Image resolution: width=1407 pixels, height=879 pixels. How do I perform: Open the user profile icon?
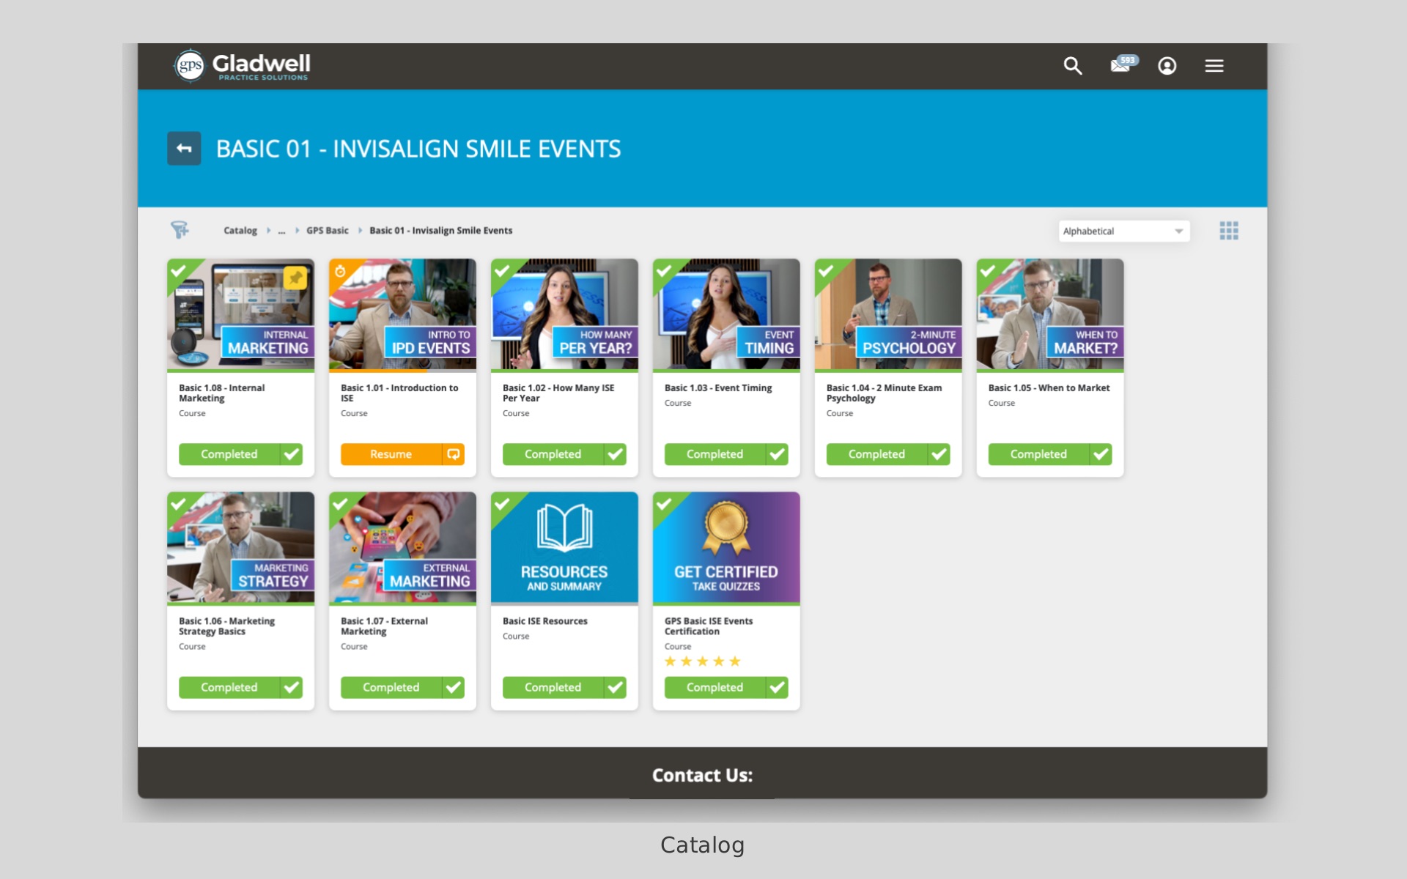click(1167, 66)
